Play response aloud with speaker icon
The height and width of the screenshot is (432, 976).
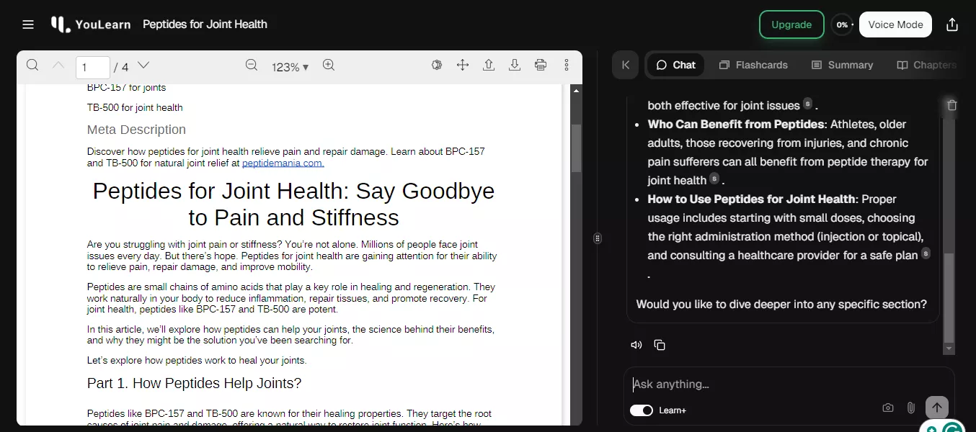(636, 345)
